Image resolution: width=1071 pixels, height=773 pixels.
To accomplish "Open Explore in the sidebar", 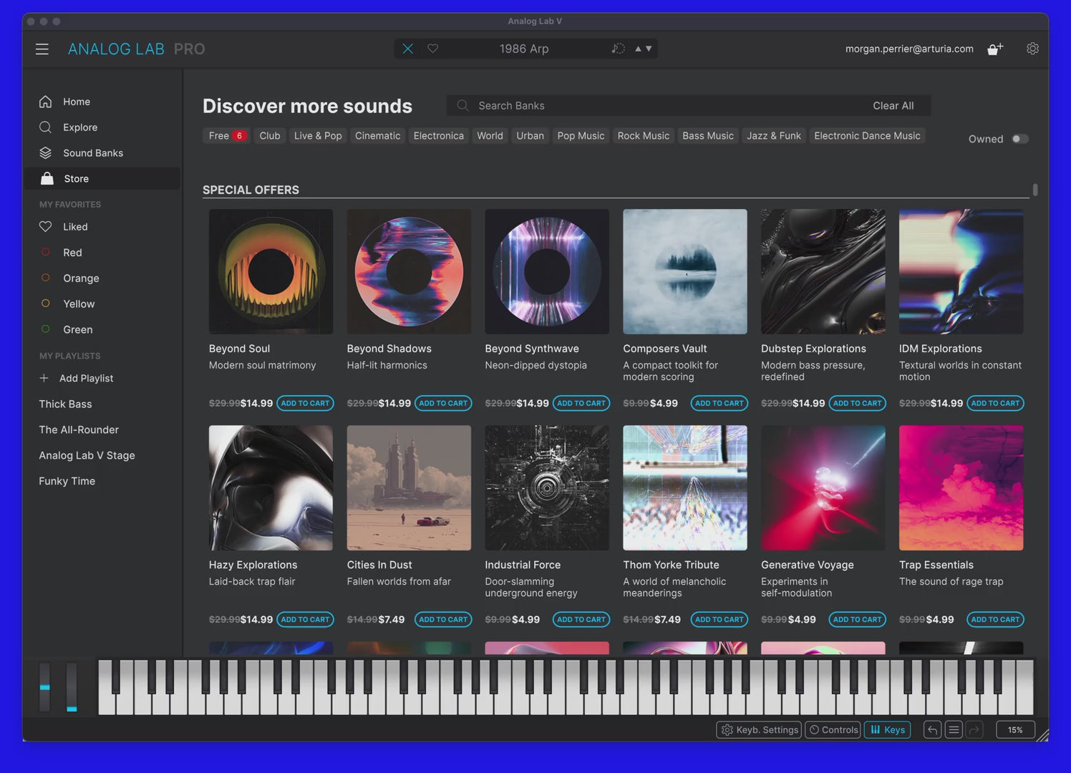I will [x=102, y=127].
